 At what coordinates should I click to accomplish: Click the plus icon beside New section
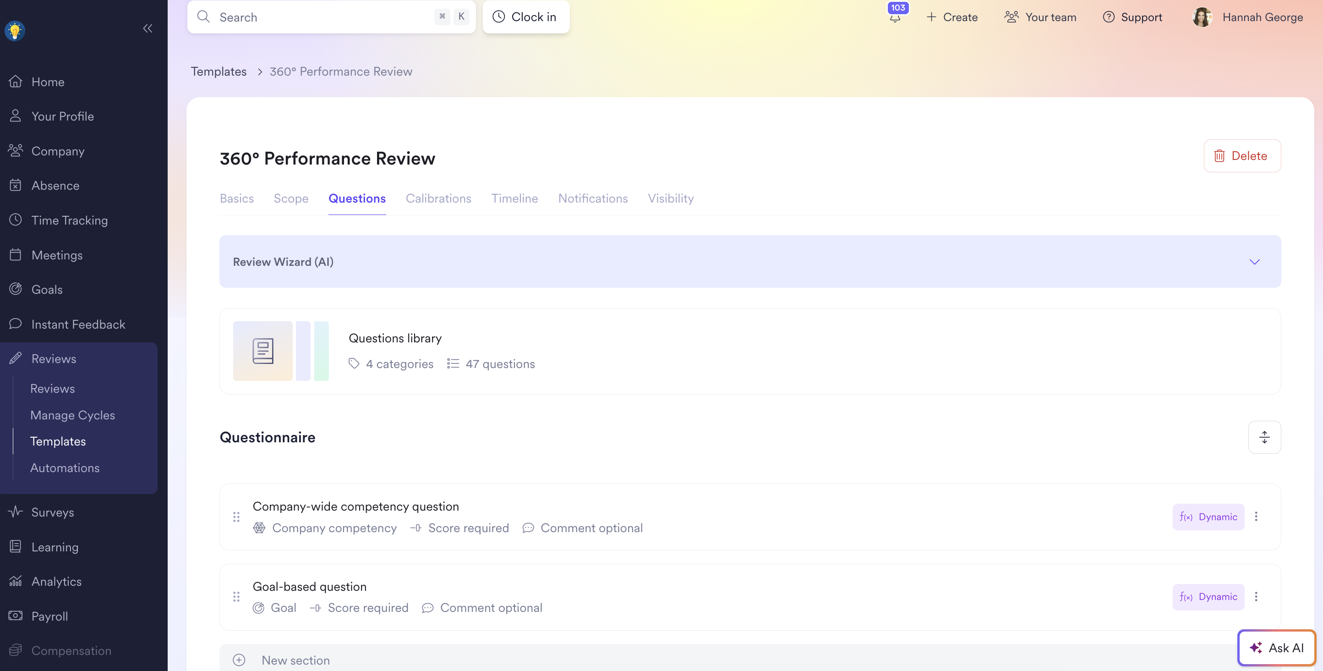[239, 660]
